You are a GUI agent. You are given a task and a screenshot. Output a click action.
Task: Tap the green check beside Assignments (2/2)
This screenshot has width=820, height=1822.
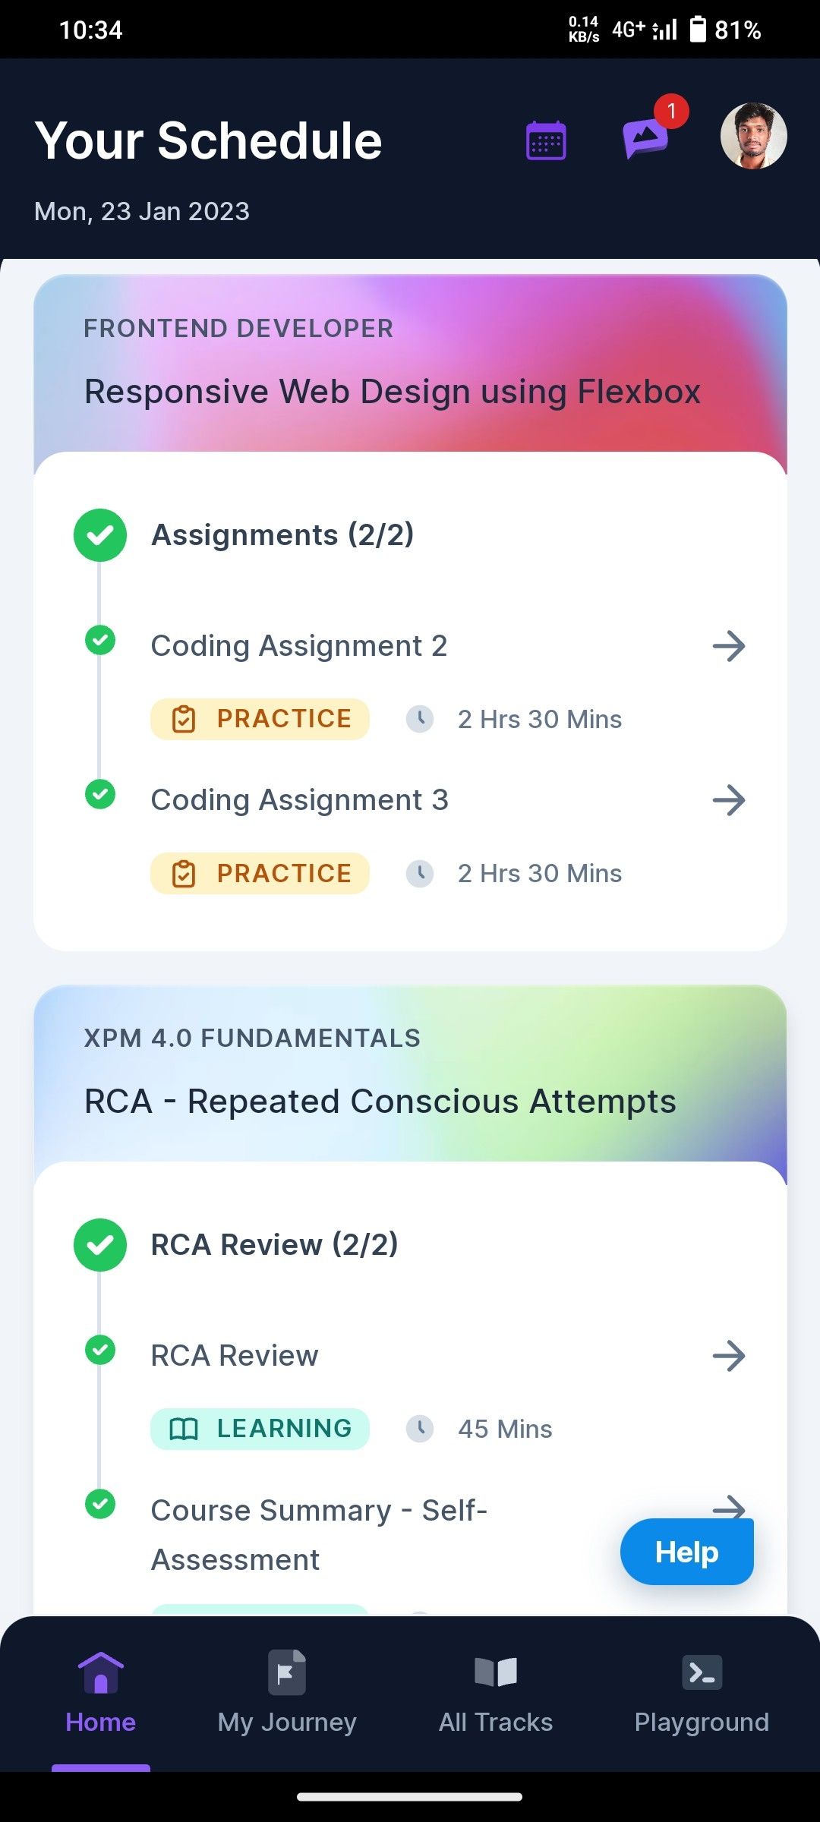pos(100,535)
